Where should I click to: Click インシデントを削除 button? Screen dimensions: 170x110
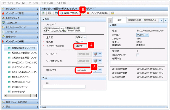[x=97, y=13]
